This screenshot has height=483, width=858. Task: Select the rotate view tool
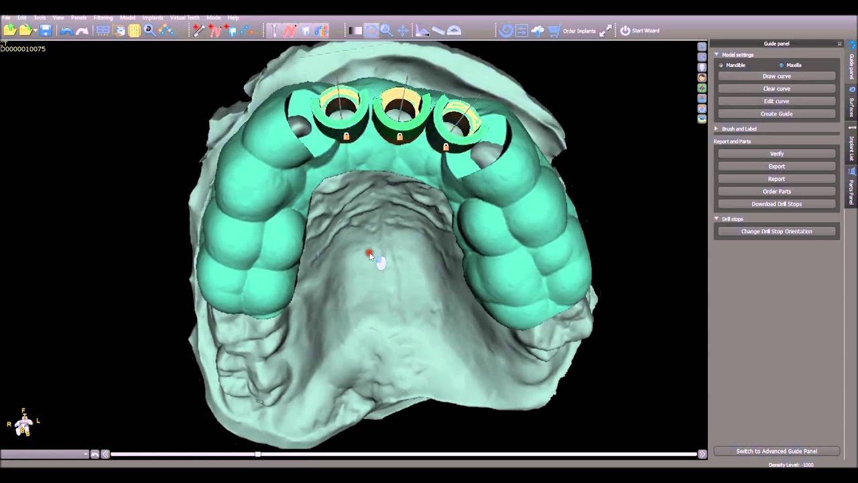click(371, 30)
